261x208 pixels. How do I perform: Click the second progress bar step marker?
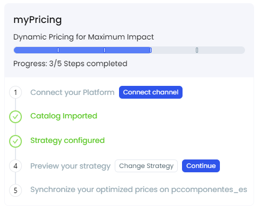point(105,50)
